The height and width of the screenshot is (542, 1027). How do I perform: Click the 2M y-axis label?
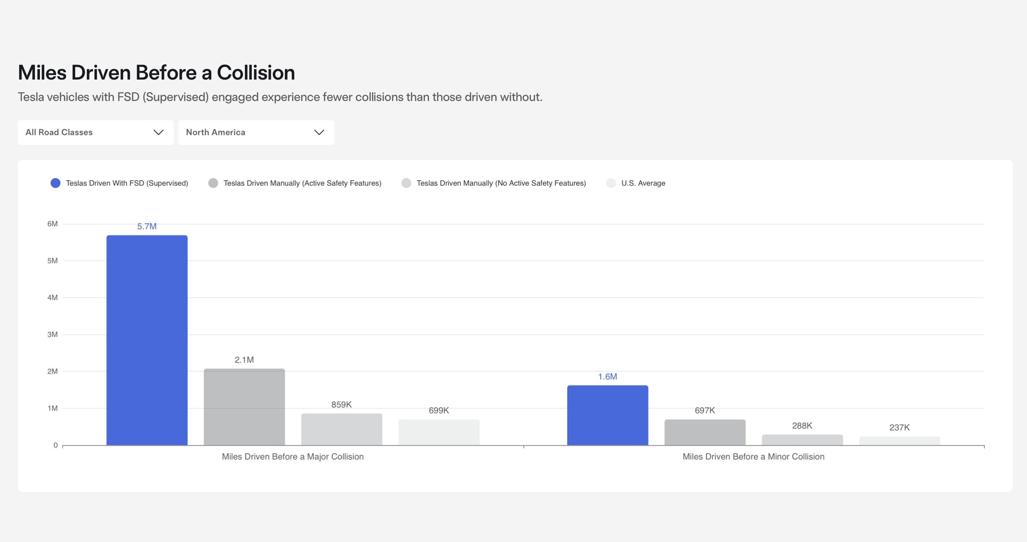pyautogui.click(x=52, y=371)
